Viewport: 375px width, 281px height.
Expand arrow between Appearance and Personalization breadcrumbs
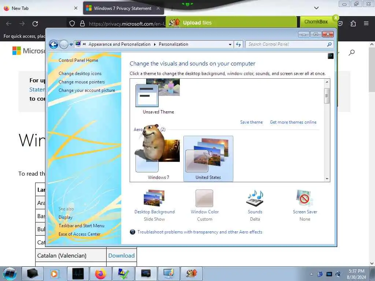[155, 44]
